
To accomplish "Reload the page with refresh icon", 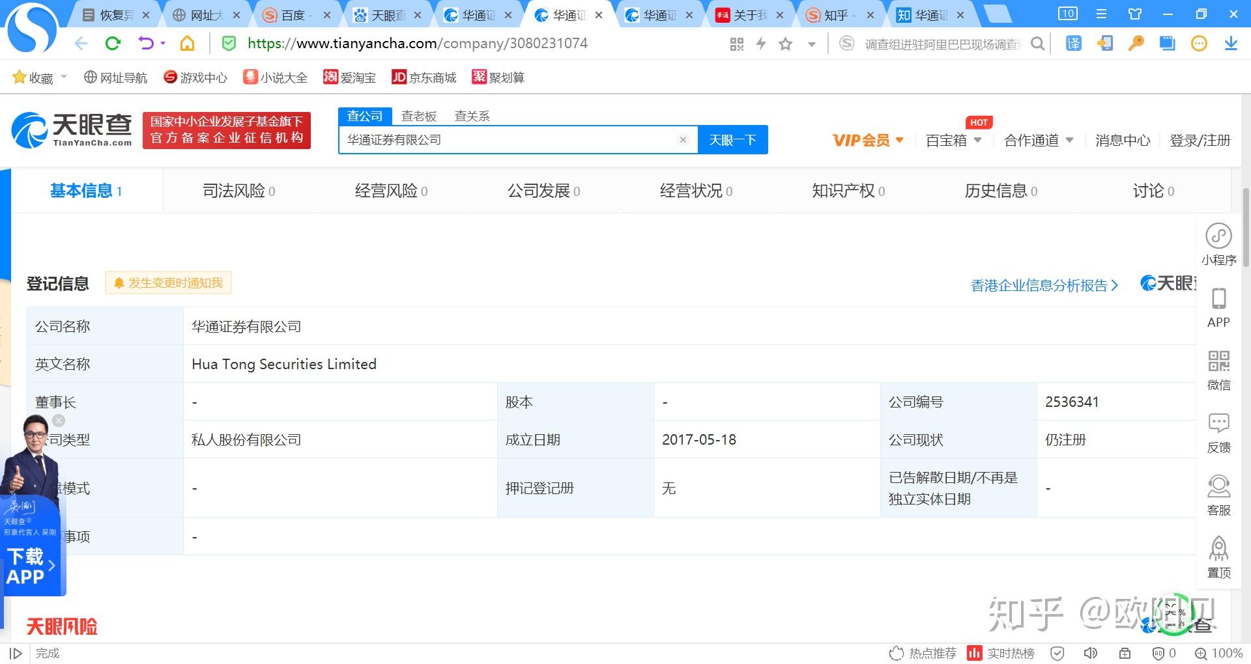I will pos(113,44).
